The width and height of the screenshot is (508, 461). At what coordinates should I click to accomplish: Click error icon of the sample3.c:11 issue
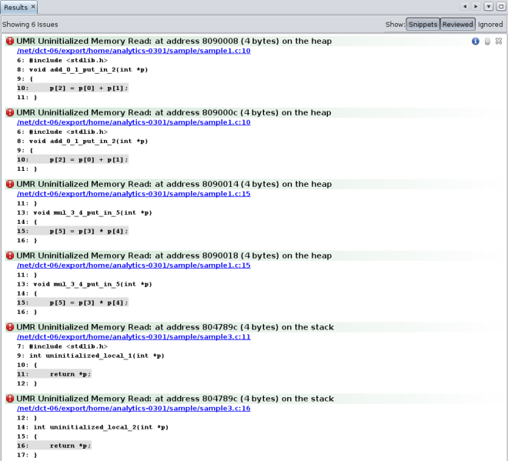tap(10, 327)
